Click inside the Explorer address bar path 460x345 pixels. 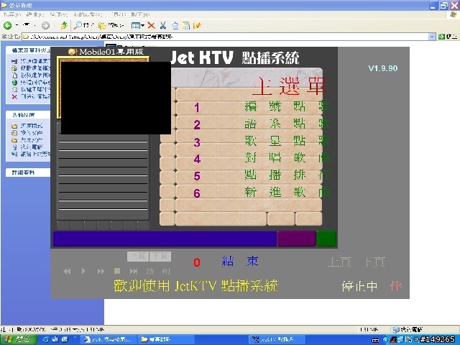225,37
